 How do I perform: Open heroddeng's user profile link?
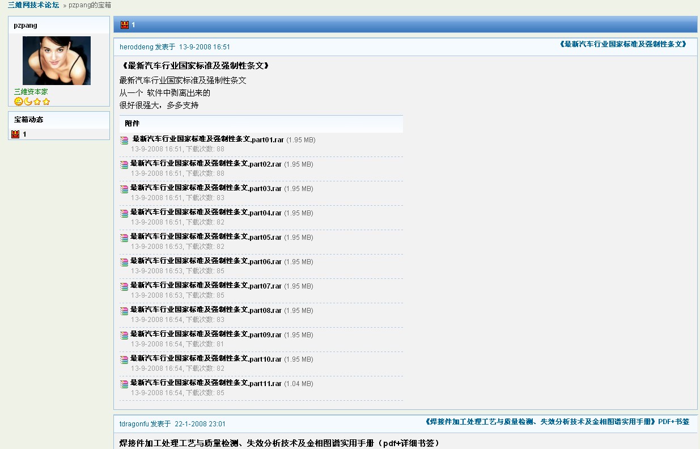pos(137,47)
